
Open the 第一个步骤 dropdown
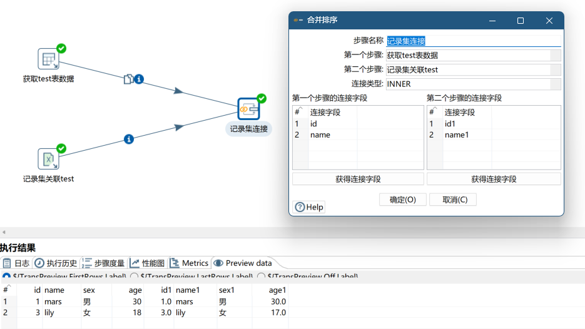tap(555, 55)
